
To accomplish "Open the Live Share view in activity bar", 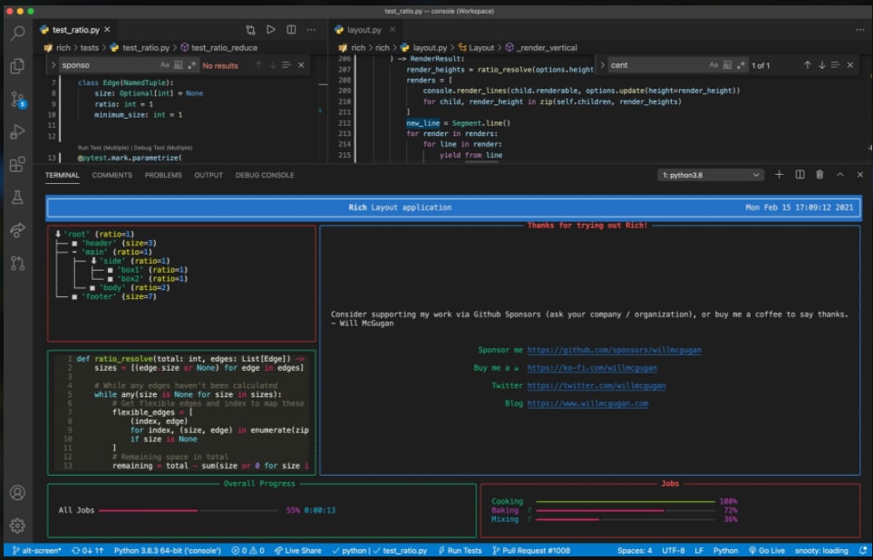I will pos(18,230).
